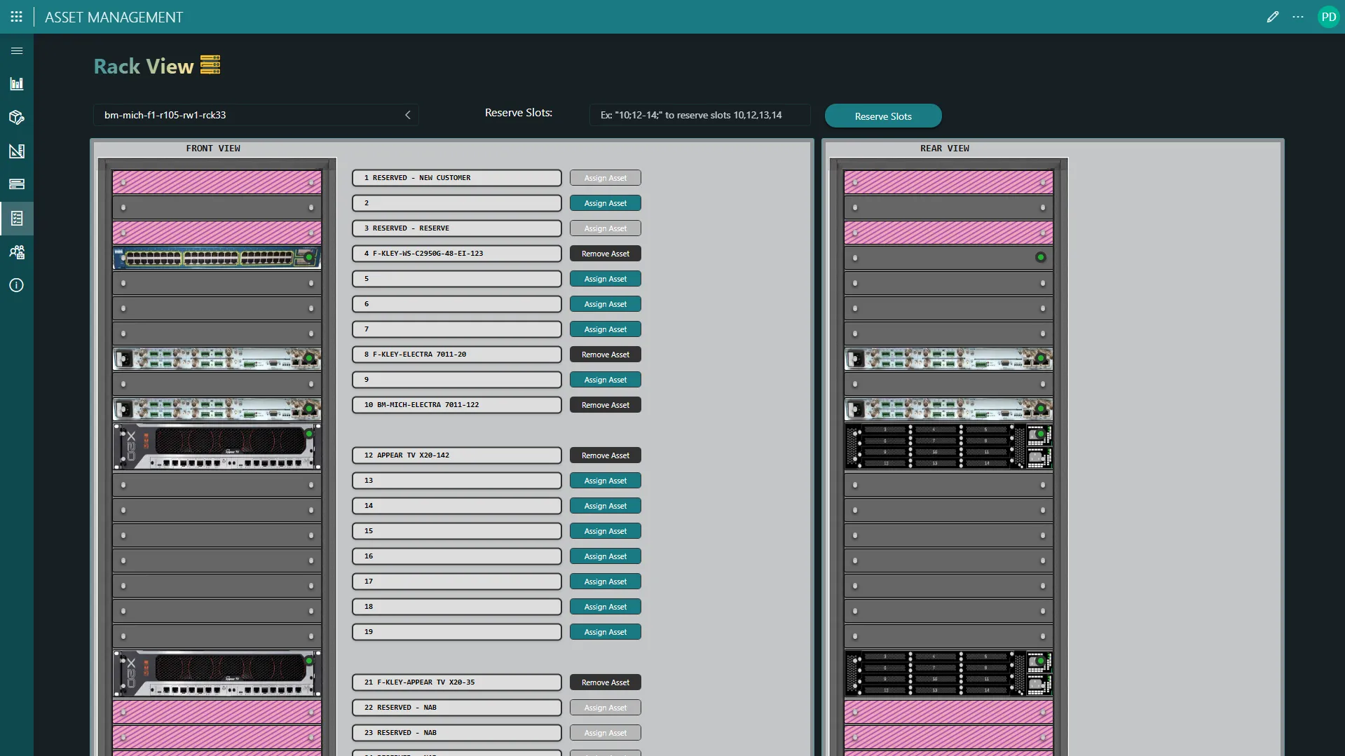
Task: Open the floor plan ruler icon in sidebar
Action: (17, 151)
